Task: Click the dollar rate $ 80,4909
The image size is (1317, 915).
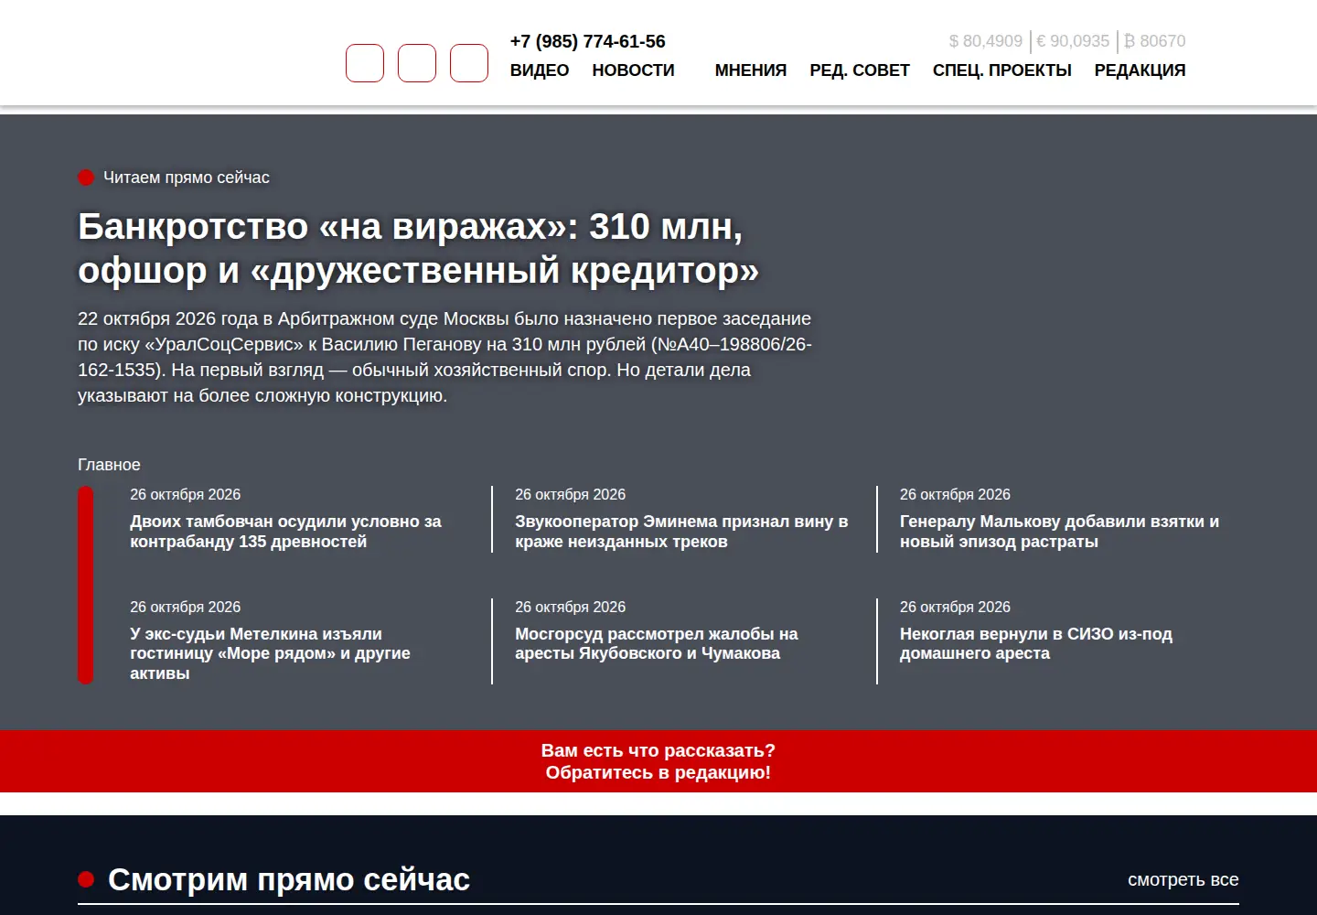Action: tap(986, 41)
